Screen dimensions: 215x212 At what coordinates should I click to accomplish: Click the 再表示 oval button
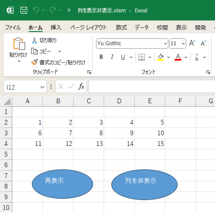click(x=62, y=184)
